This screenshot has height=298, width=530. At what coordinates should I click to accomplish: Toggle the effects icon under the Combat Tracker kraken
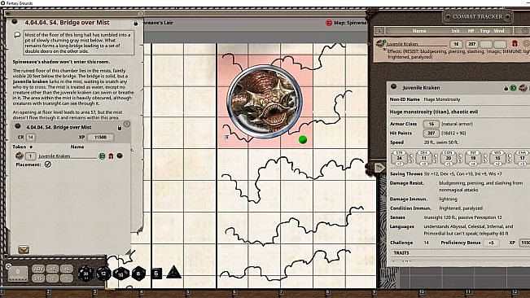pos(384,50)
